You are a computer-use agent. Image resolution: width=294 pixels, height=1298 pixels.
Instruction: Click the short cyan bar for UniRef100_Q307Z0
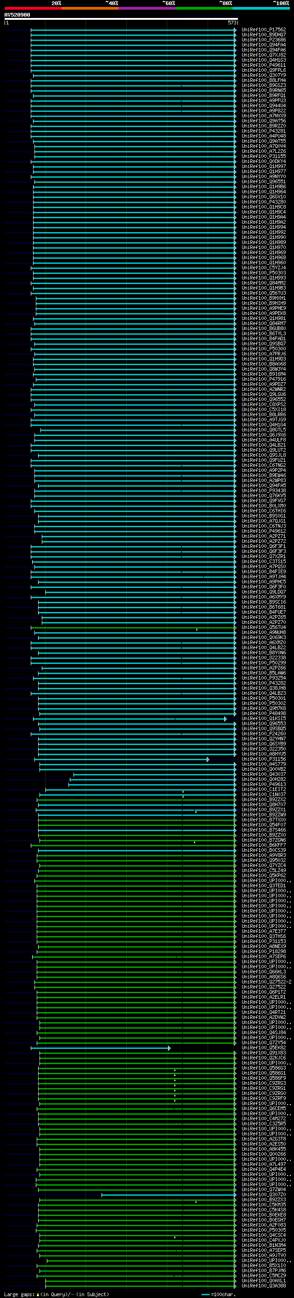point(169,1194)
